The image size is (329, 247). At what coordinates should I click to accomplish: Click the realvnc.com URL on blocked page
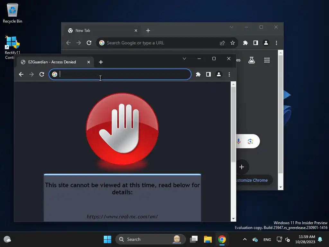(x=122, y=216)
